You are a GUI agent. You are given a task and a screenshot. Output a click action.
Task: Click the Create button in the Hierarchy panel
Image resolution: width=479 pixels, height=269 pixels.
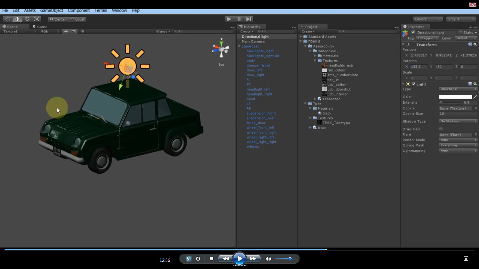click(245, 31)
